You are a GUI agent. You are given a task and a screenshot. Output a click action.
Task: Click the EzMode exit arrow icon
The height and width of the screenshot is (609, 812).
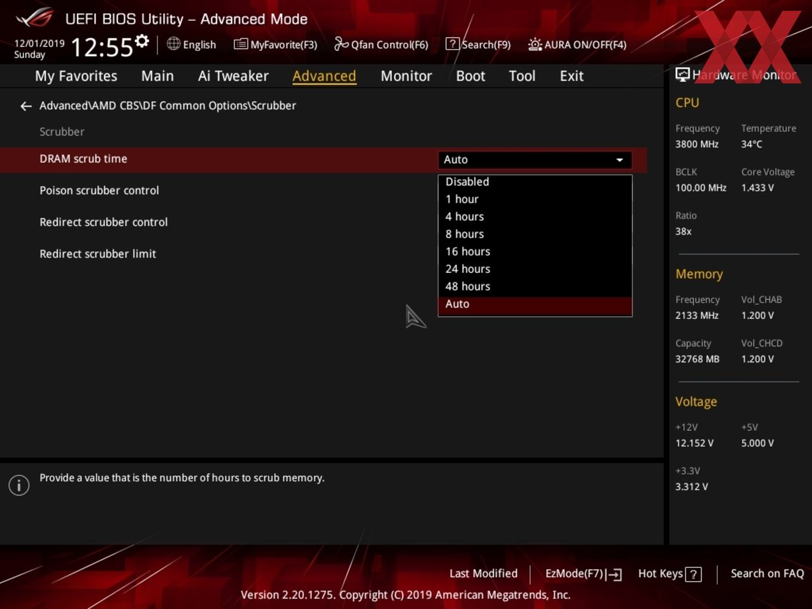pos(614,574)
